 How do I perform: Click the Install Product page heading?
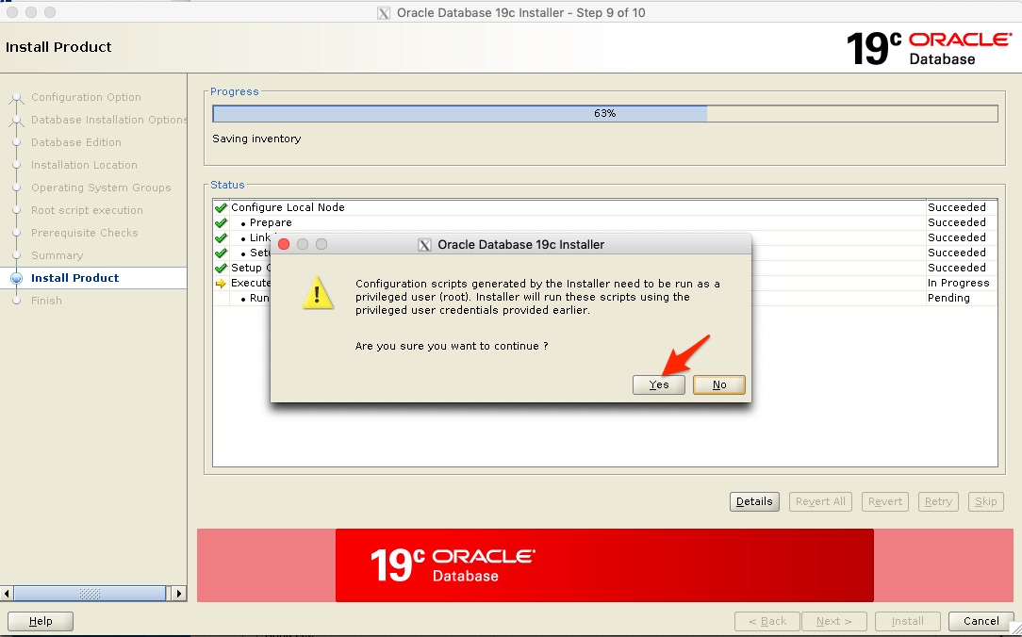[58, 47]
